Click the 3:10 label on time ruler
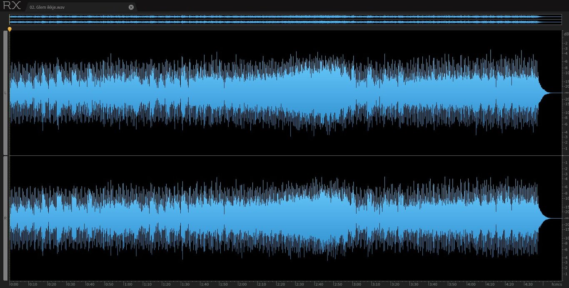 coord(377,285)
